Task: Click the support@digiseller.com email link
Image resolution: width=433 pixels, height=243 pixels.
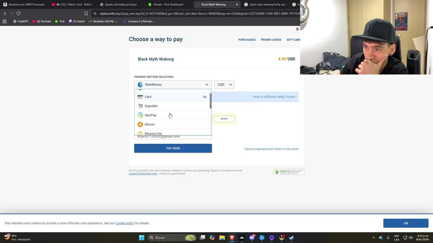Action: pos(143,173)
